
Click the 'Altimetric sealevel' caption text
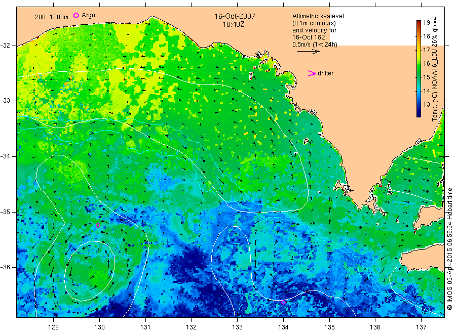tap(318, 16)
